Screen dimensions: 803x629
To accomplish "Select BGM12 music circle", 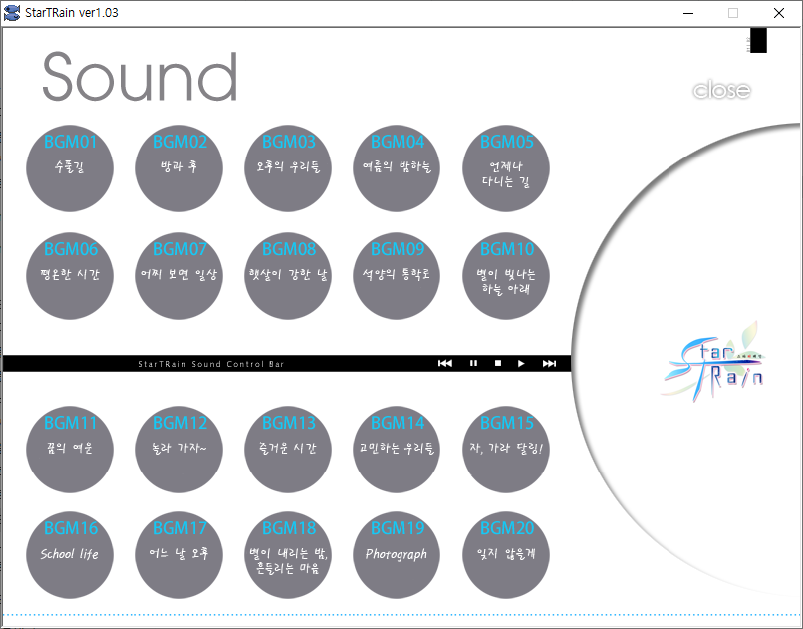I will (x=179, y=450).
